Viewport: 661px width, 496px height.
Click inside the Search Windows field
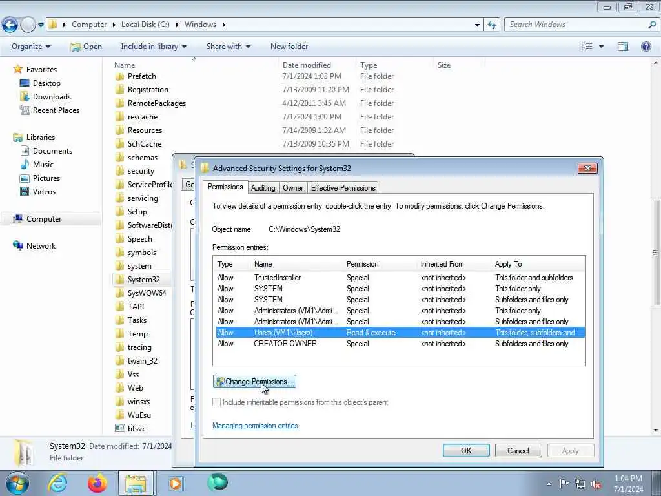(x=575, y=25)
